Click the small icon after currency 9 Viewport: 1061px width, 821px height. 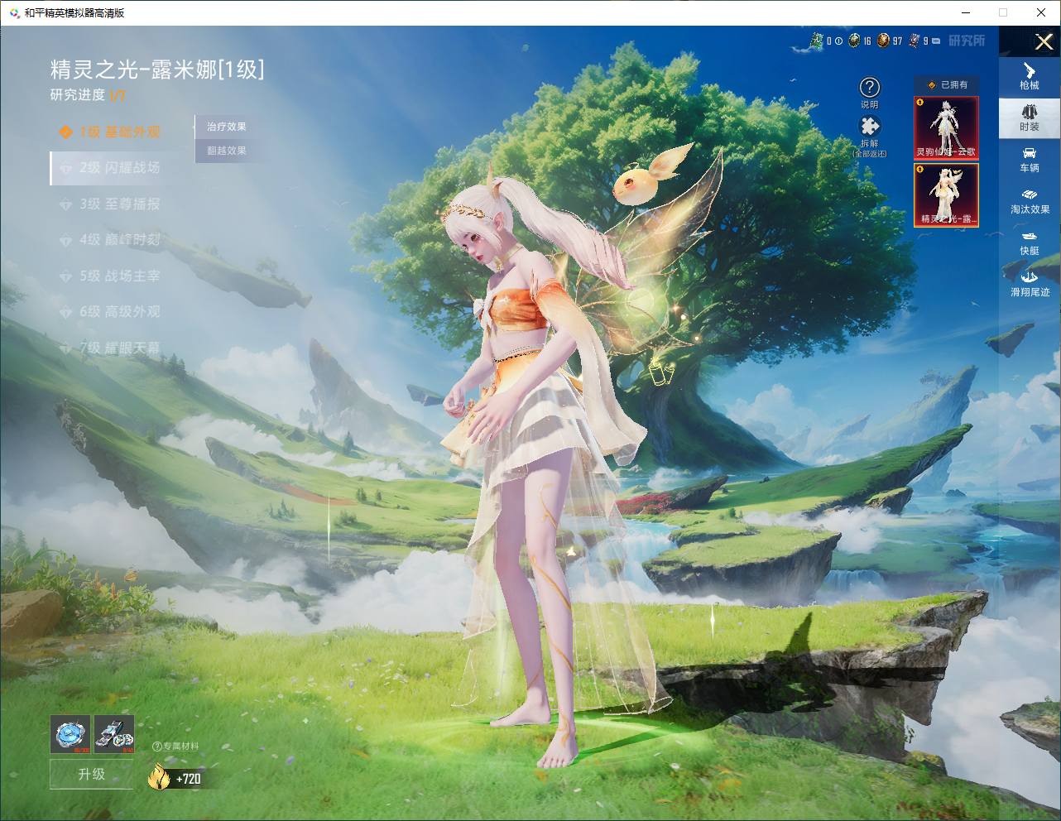tap(936, 41)
